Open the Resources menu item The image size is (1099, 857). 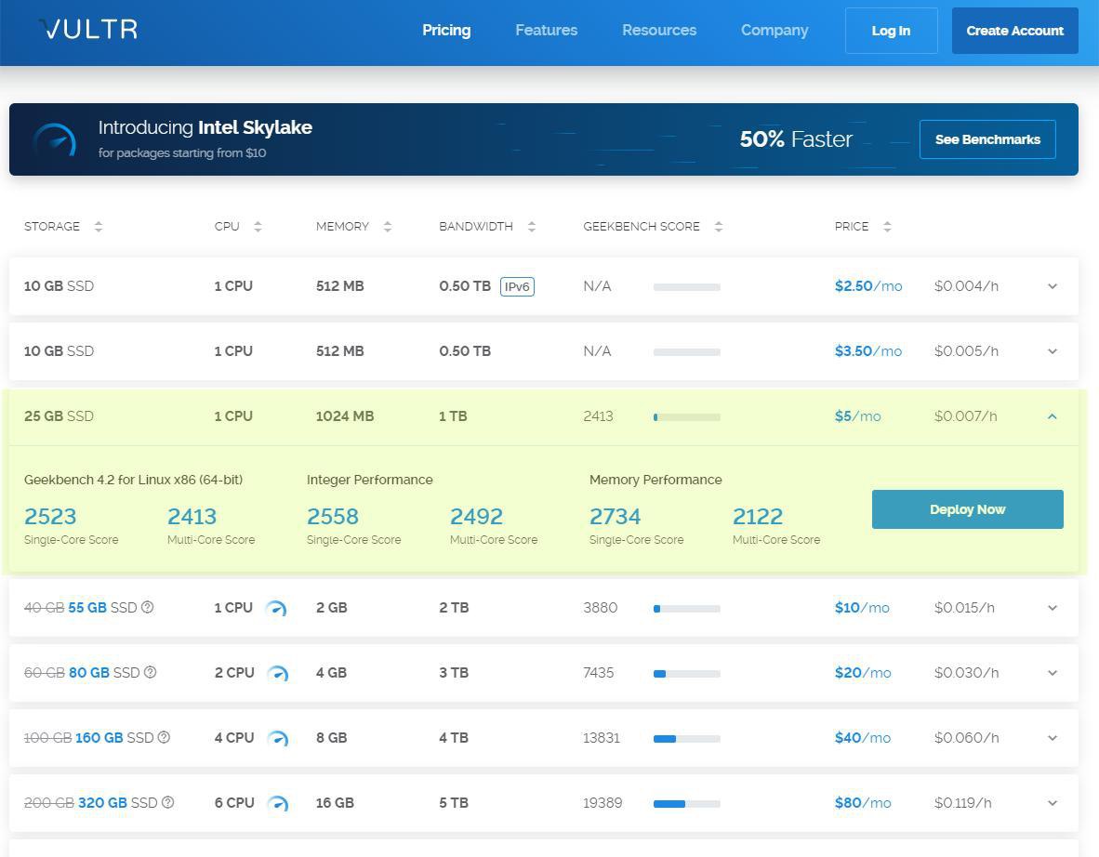click(659, 30)
